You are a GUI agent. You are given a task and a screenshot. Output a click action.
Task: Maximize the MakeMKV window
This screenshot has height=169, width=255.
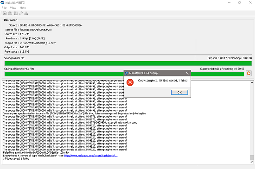click(240, 3)
